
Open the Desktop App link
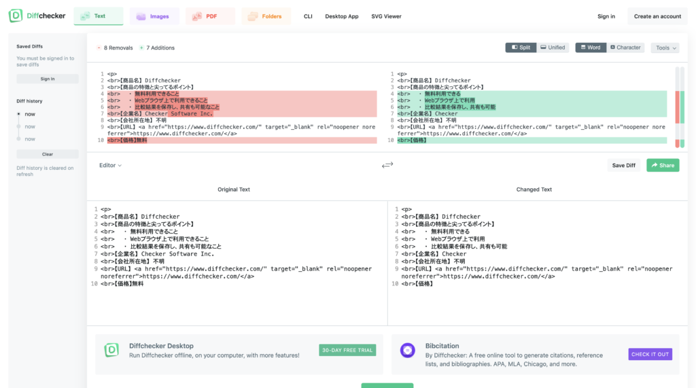pyautogui.click(x=342, y=16)
